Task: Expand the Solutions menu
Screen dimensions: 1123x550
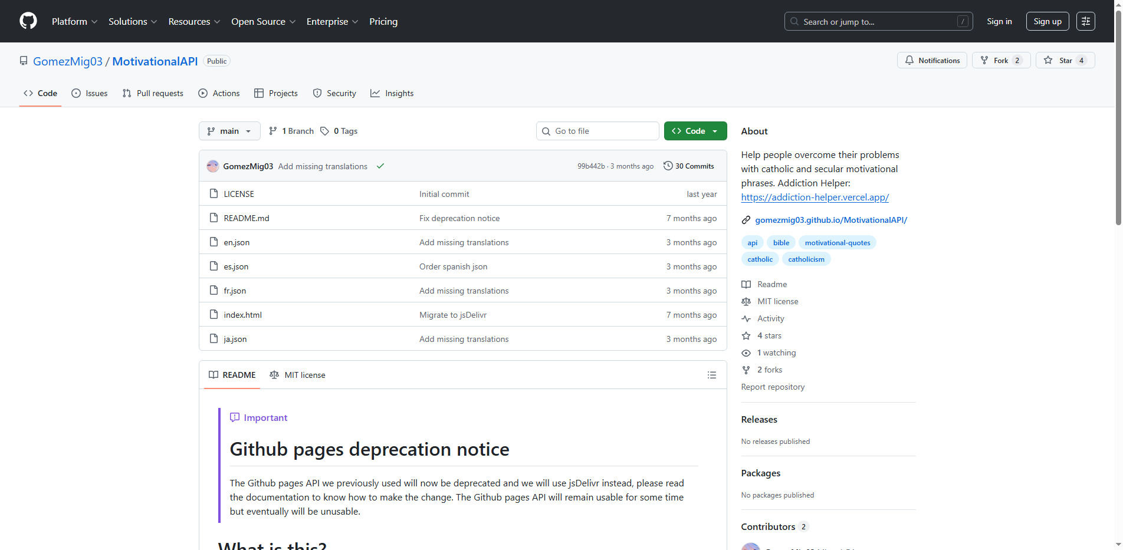Action: click(x=133, y=21)
